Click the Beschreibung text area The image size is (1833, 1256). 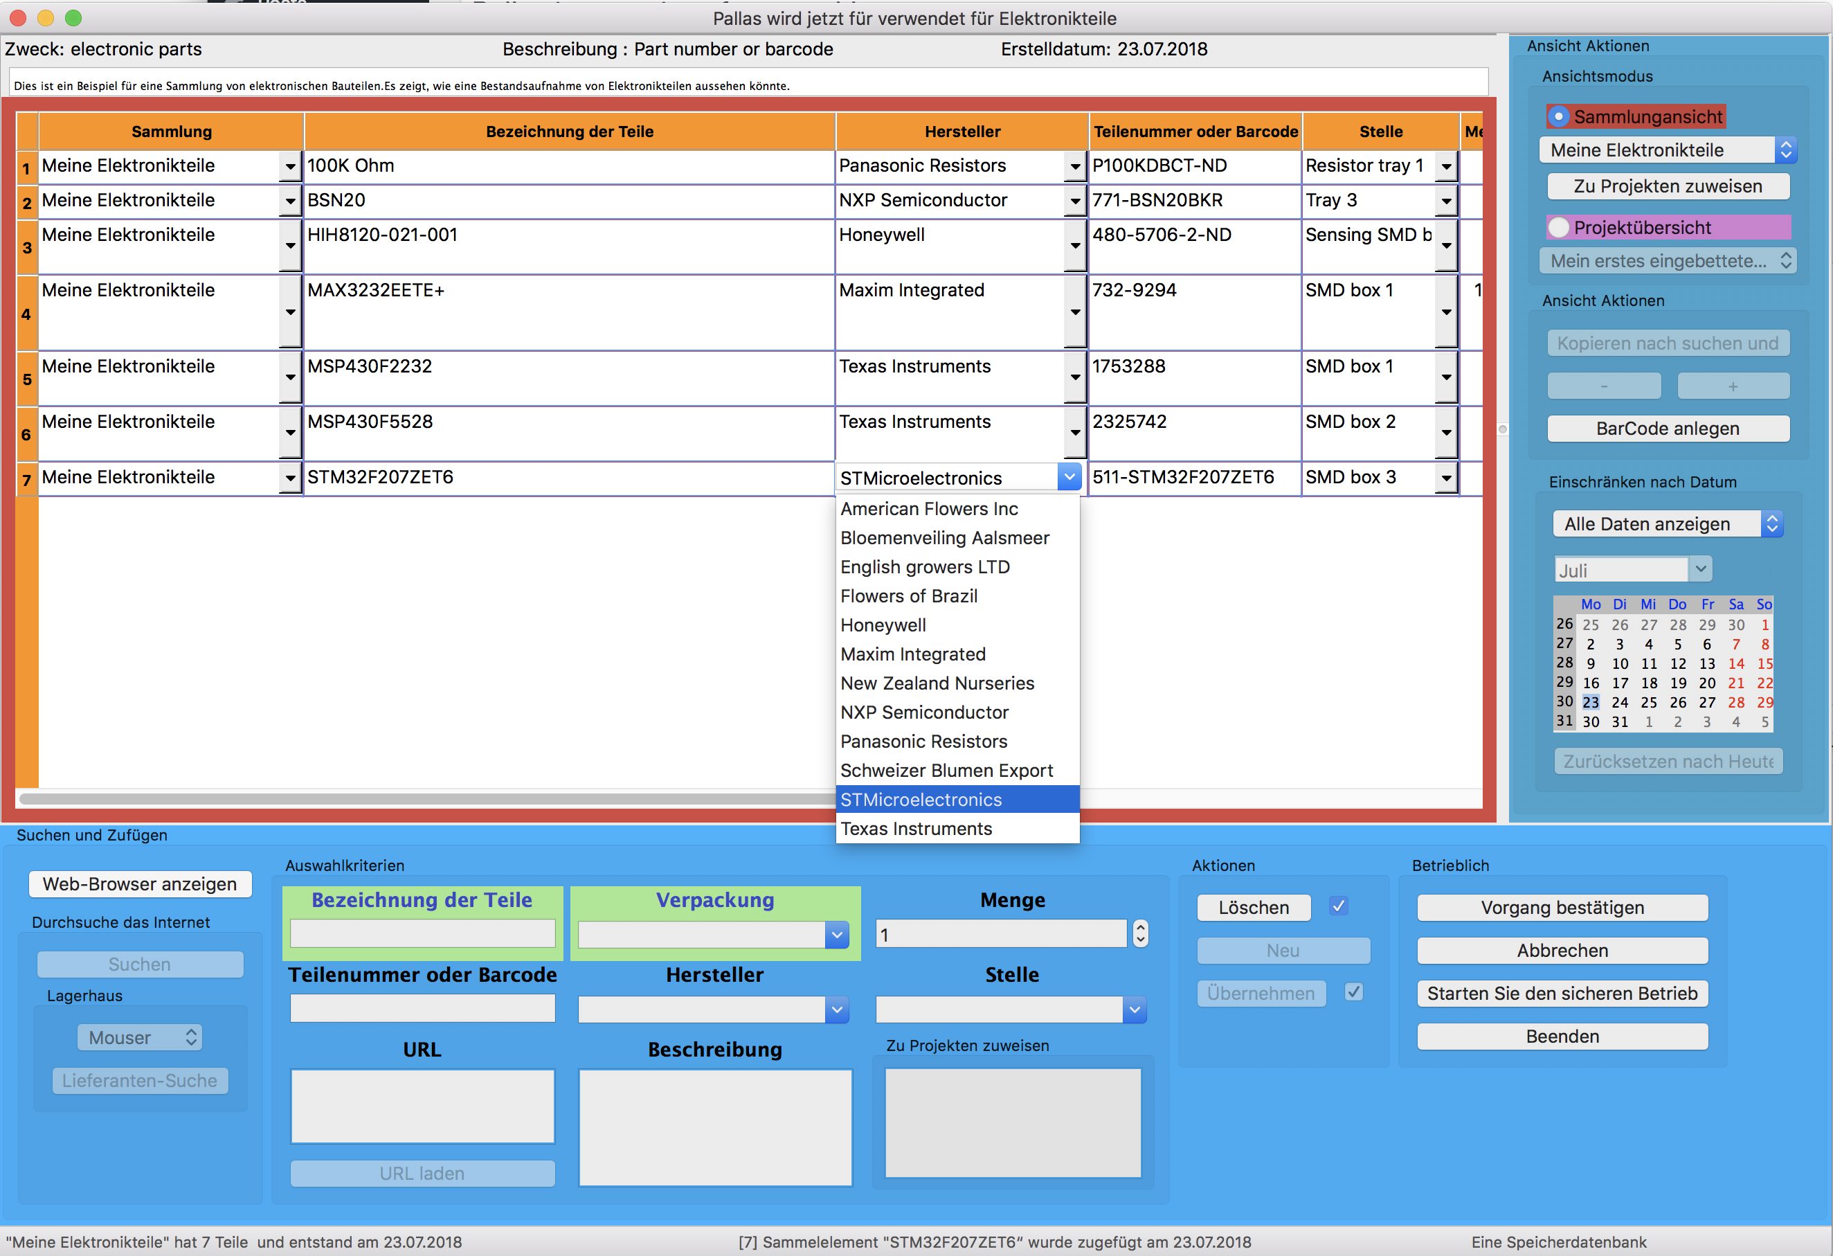click(x=714, y=1127)
